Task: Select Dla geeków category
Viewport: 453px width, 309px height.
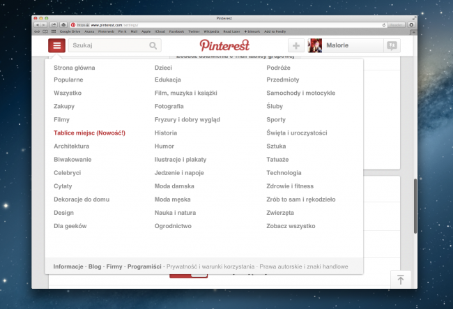Action: click(x=70, y=226)
